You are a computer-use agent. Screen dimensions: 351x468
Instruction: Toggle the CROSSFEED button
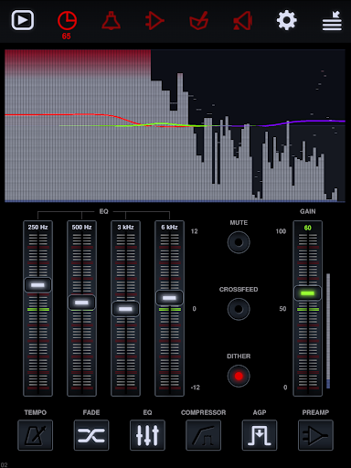(x=239, y=309)
